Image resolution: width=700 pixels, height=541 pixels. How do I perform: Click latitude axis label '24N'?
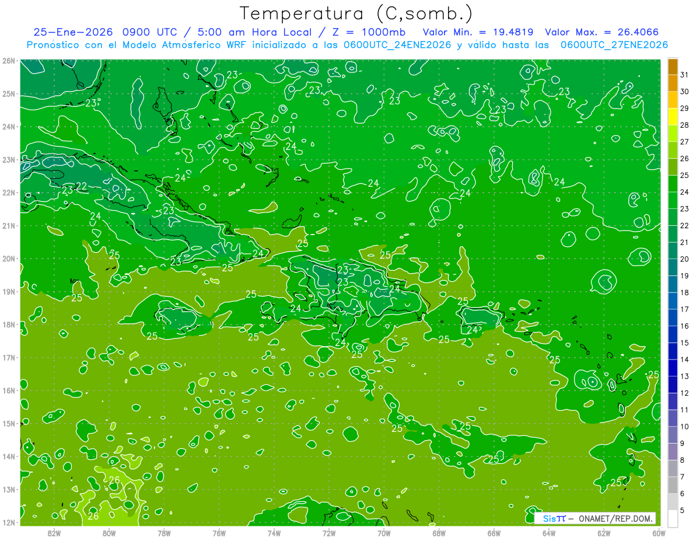pos(8,127)
